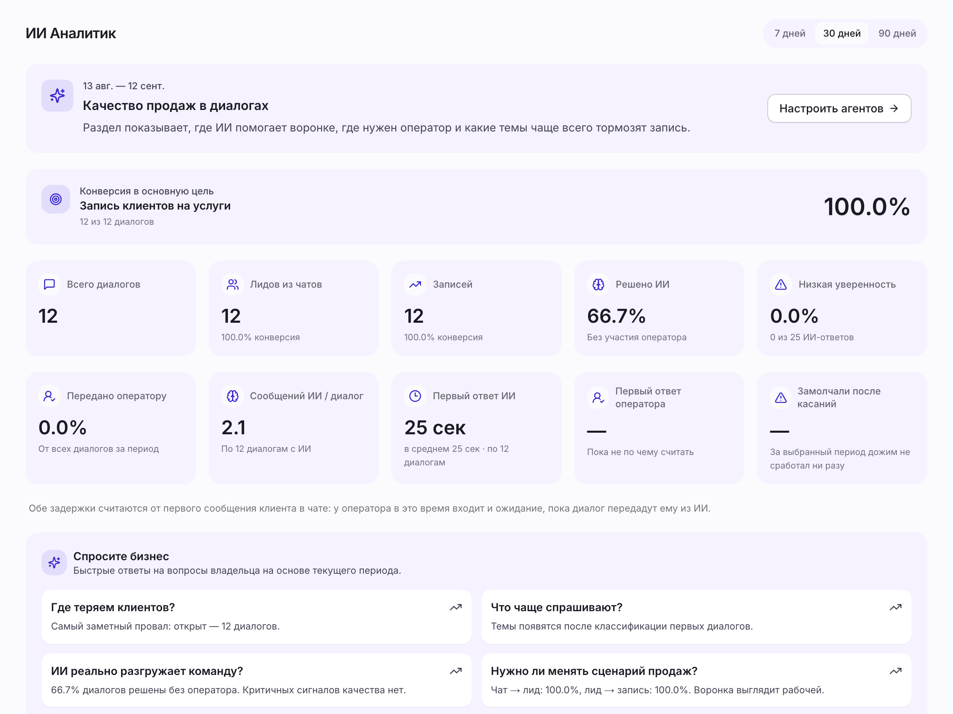953x714 pixels.
Task: Click trend icon on Где теряем клиентов card
Action: (x=456, y=607)
